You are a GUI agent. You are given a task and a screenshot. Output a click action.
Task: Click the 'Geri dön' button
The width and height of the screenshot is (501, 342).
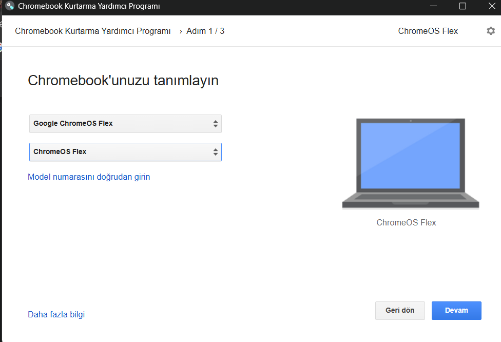400,310
